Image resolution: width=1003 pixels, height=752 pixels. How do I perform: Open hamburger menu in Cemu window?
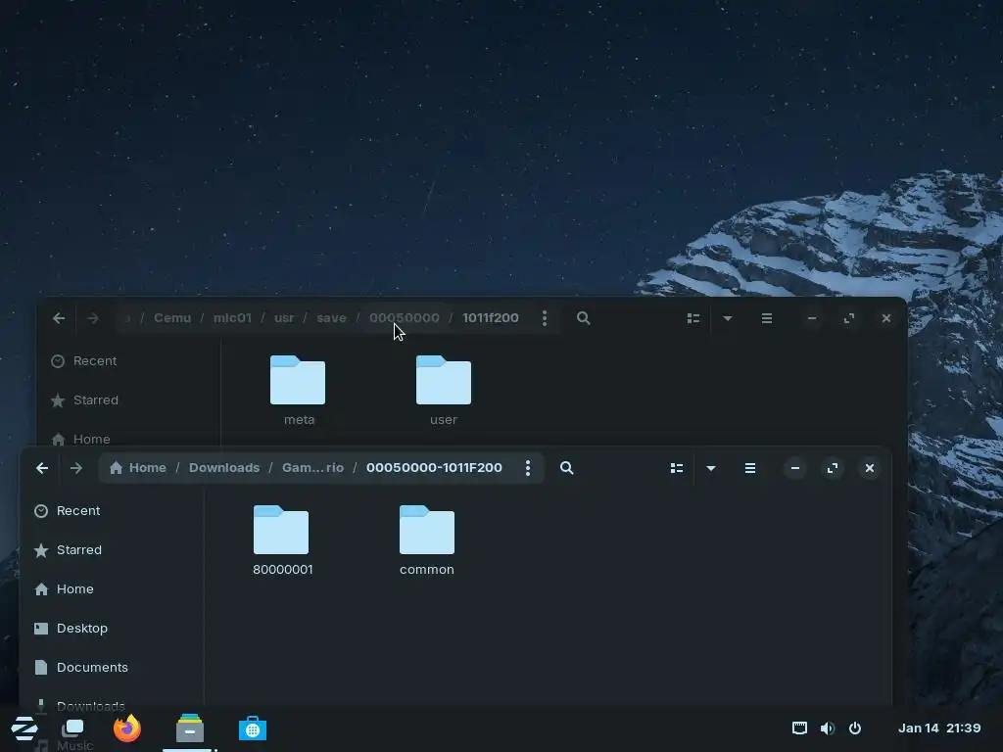click(x=767, y=318)
